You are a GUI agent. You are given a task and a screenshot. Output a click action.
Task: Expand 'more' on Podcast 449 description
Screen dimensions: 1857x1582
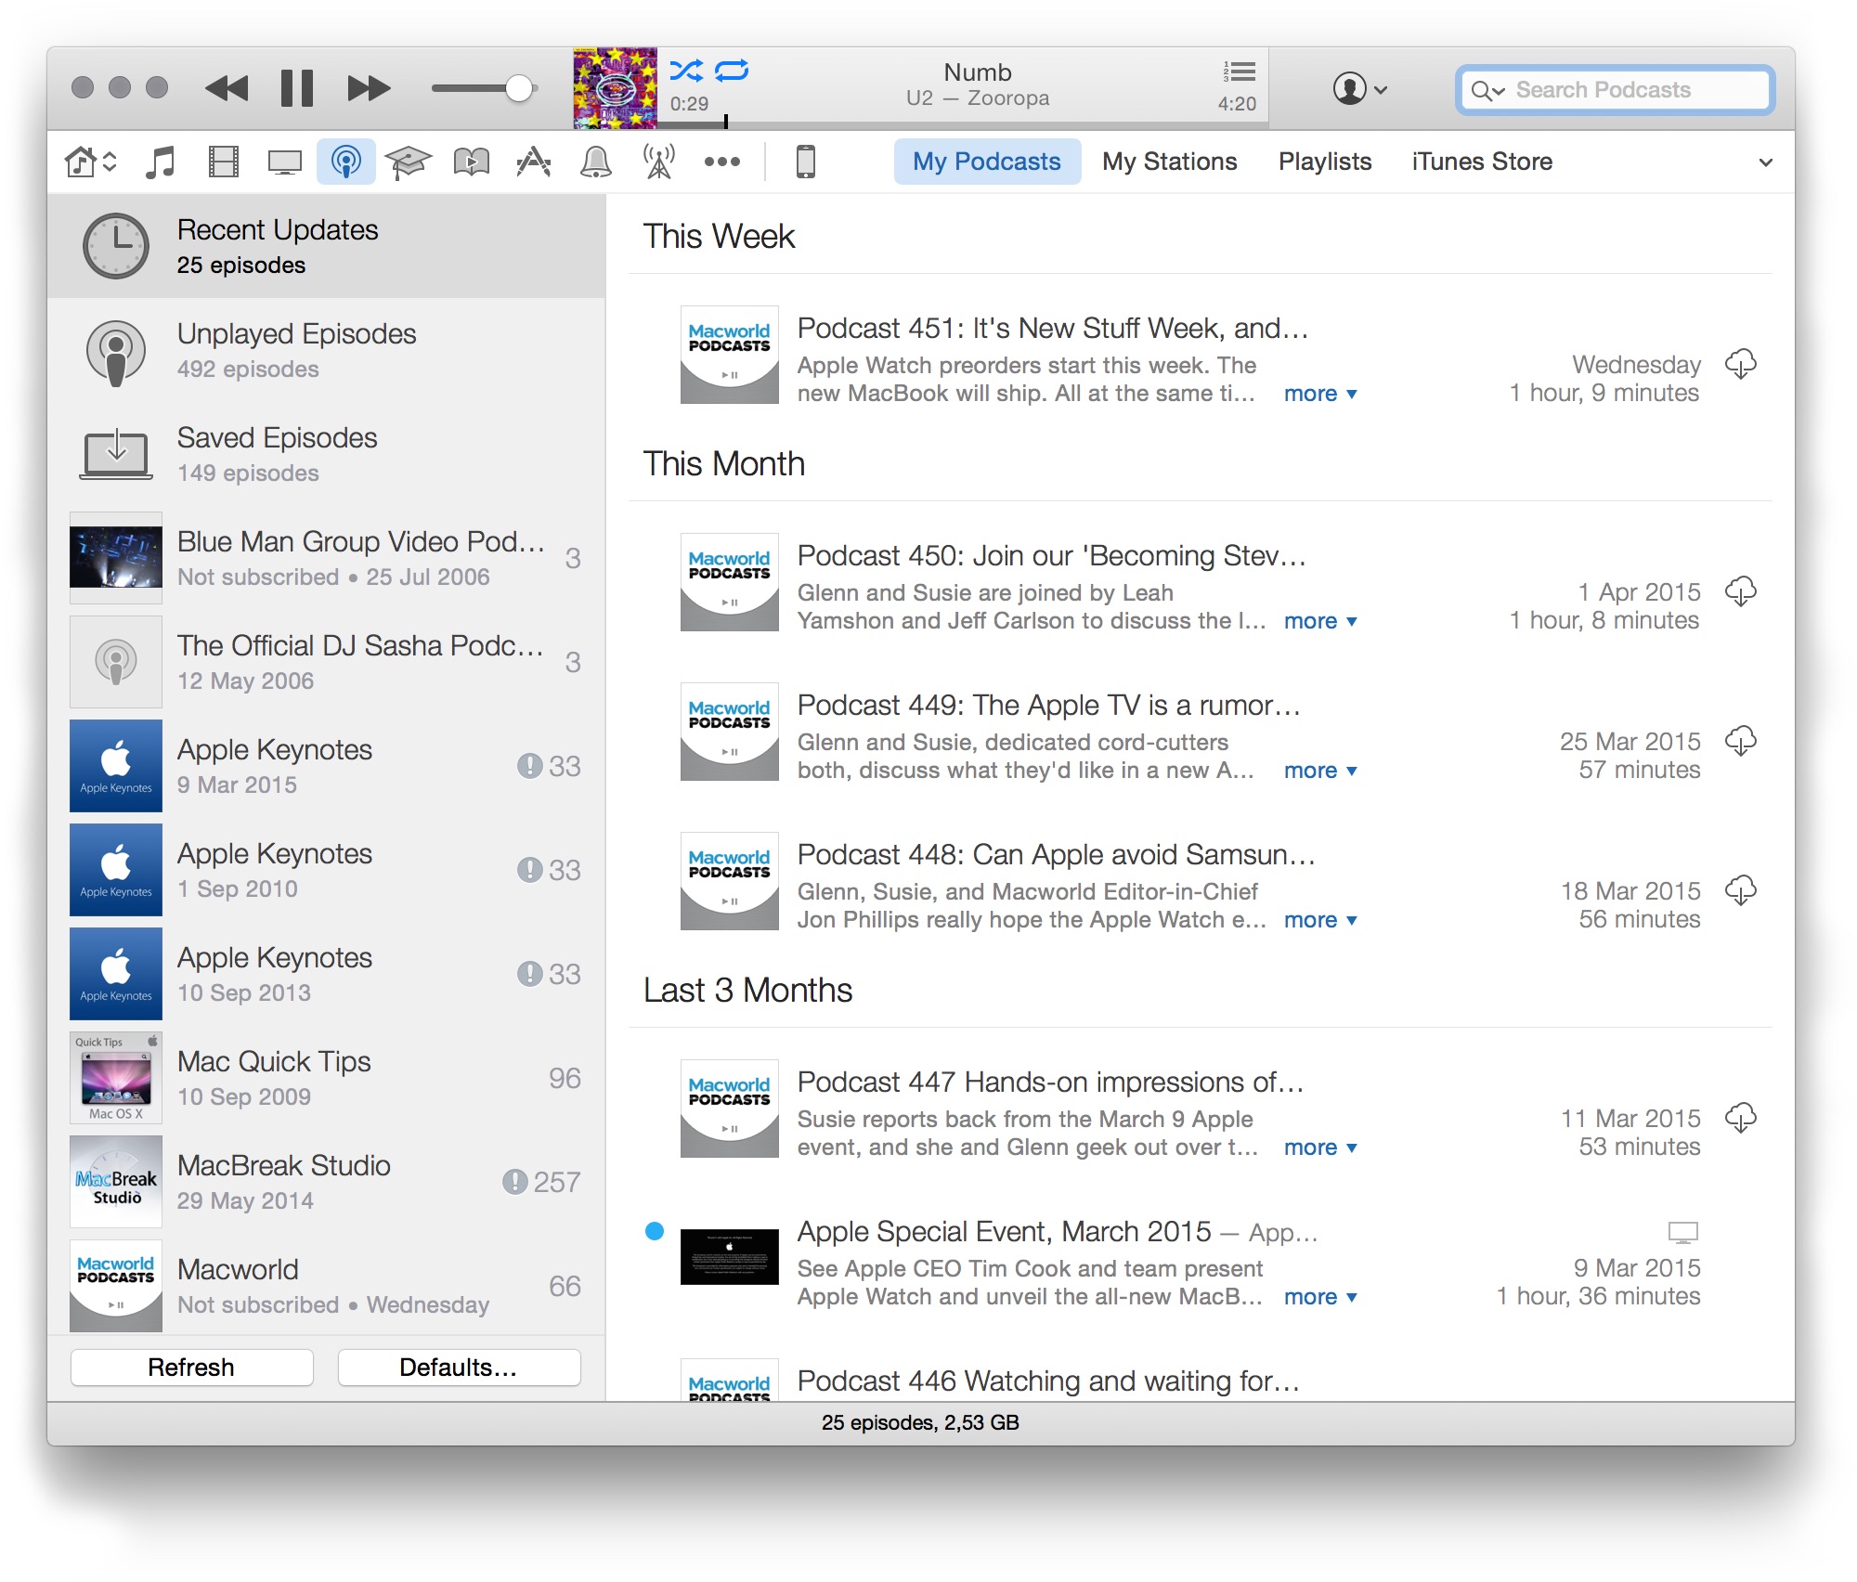click(x=1320, y=771)
